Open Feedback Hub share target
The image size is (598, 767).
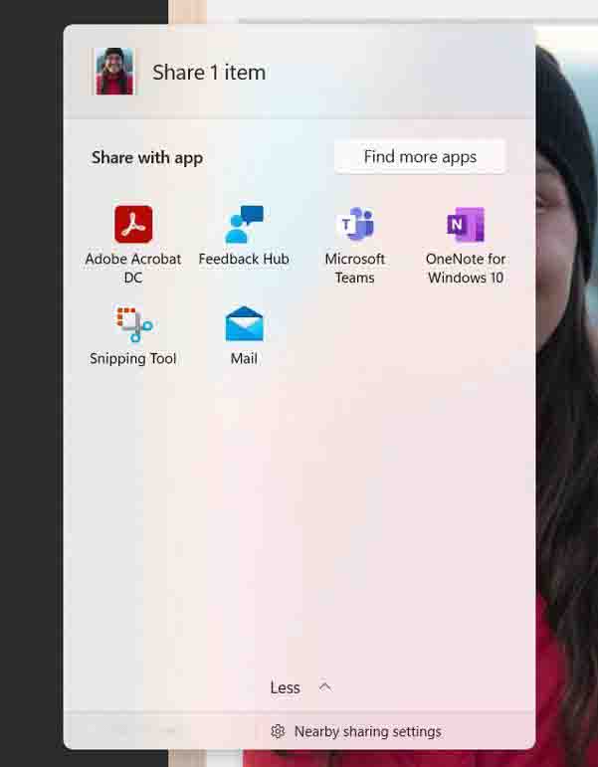point(244,236)
